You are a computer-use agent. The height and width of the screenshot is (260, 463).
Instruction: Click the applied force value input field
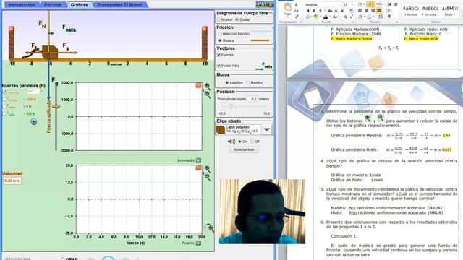click(x=33, y=92)
